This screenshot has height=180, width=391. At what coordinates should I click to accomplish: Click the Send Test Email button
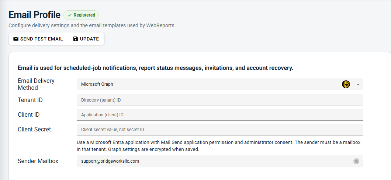[38, 39]
